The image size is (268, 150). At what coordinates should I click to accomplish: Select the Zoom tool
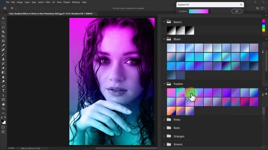(3, 108)
